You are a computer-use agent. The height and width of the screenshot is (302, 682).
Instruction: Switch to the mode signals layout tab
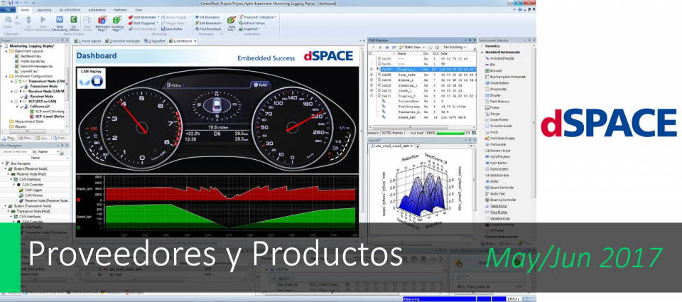click(89, 41)
